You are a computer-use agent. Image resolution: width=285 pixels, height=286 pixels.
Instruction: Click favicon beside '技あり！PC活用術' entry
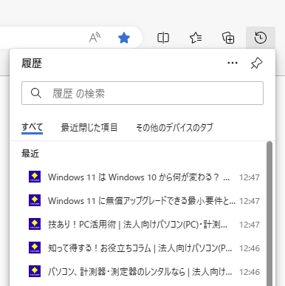click(35, 224)
